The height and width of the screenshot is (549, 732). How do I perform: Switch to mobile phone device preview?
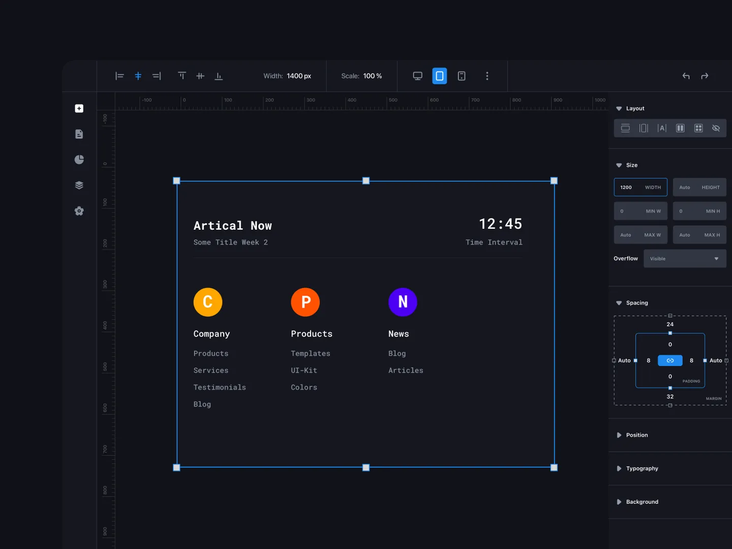462,76
